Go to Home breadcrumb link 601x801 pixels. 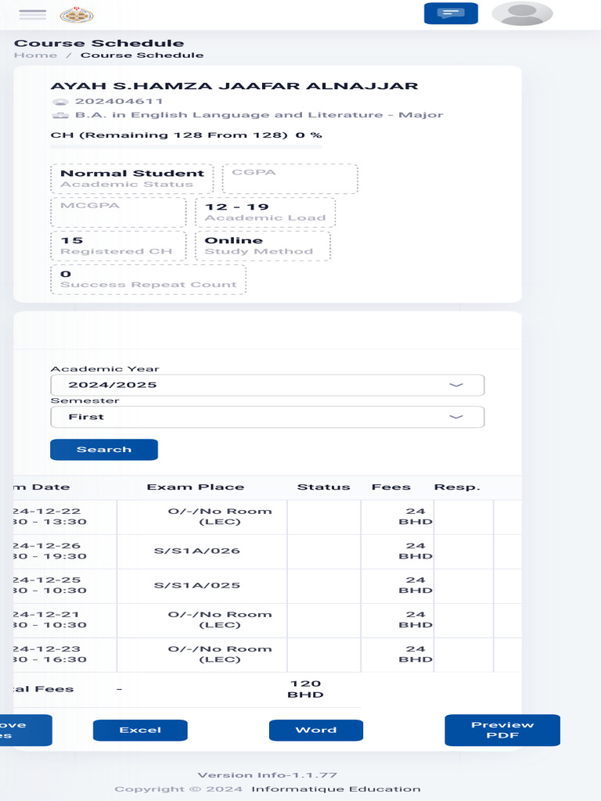[x=35, y=56]
